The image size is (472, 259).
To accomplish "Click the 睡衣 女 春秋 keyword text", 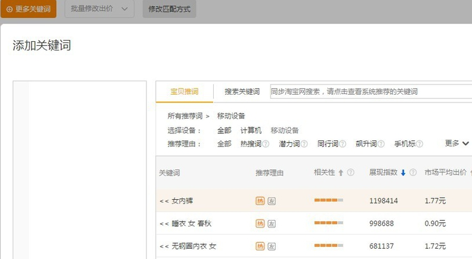I will coord(192,224).
